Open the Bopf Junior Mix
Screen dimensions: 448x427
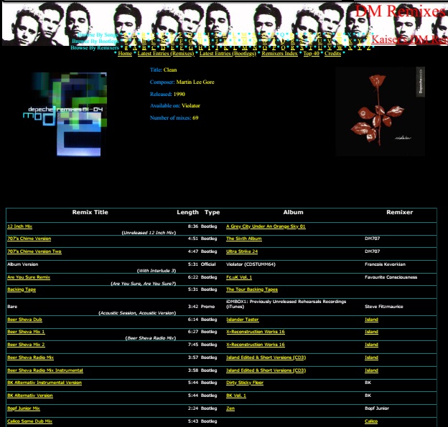(x=24, y=408)
